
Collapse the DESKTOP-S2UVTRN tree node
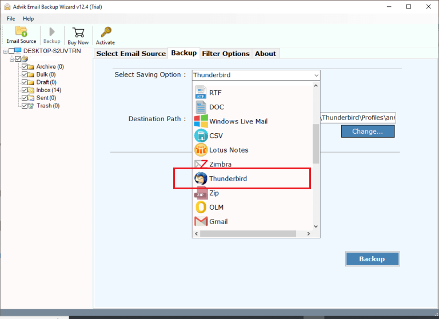click(x=5, y=51)
